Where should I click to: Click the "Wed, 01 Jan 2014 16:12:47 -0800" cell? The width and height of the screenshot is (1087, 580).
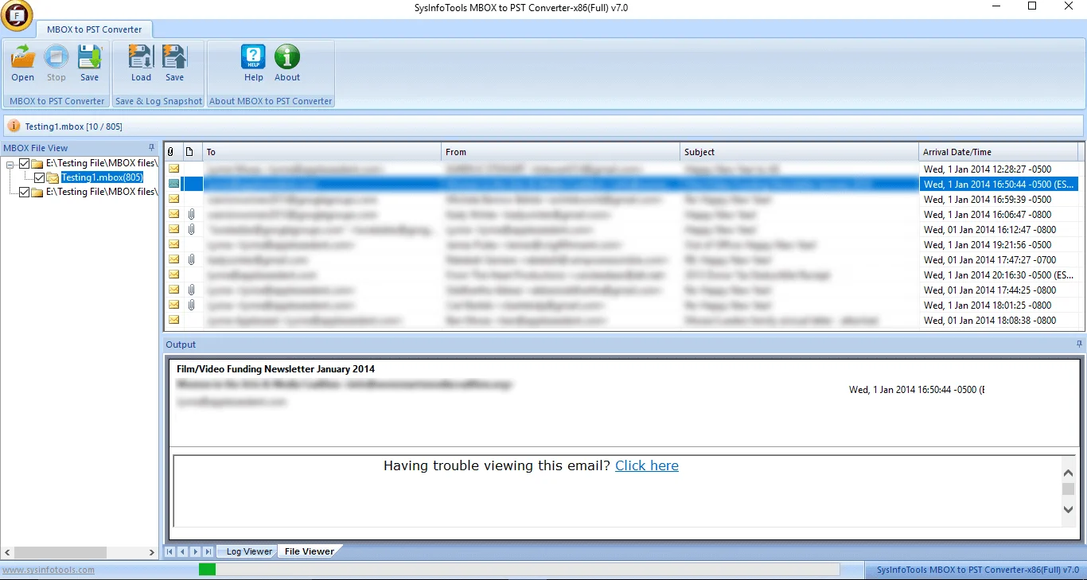990,229
